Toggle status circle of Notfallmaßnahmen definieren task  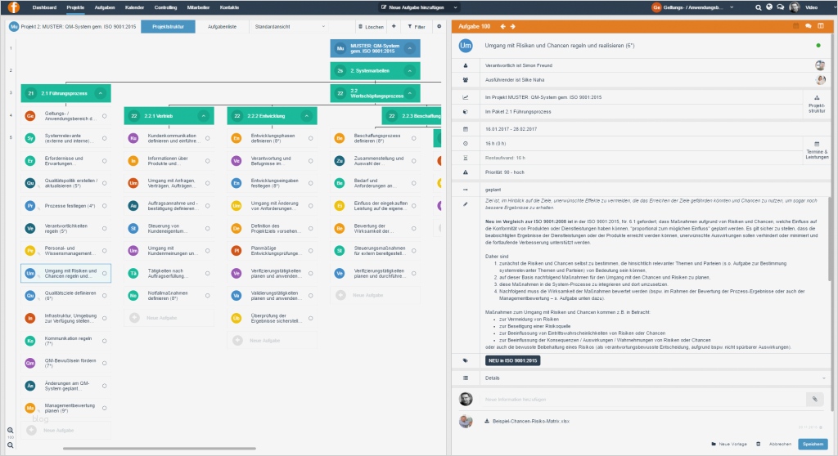[x=207, y=295]
